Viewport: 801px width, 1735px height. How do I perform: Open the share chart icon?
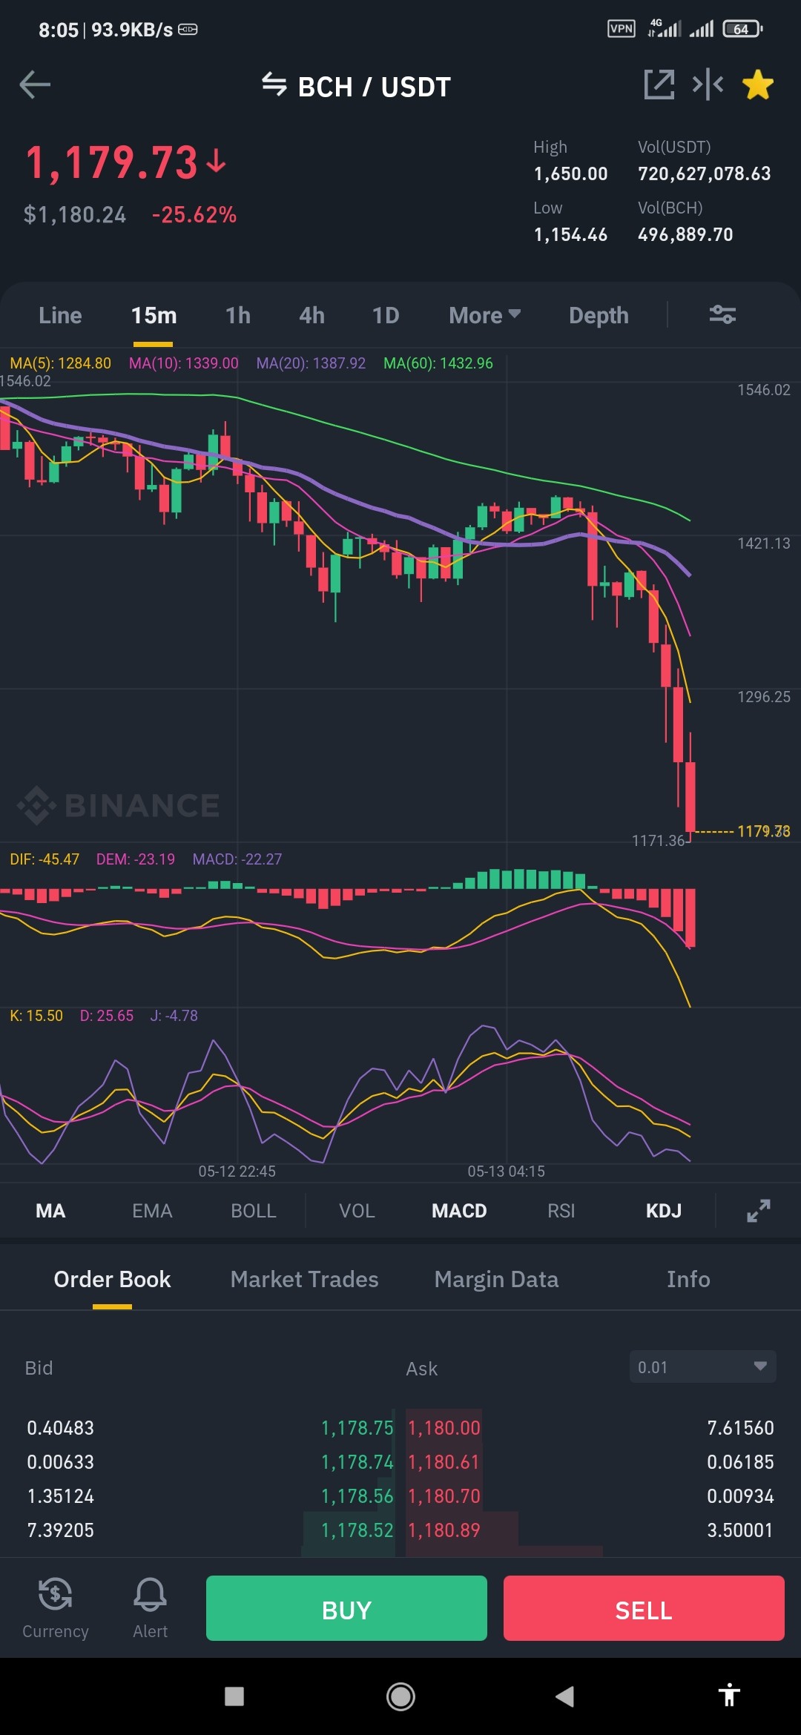(659, 85)
